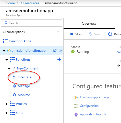Click the amisdemofunctionapp breadcrumb text
The image size is (121, 123).
tap(61, 3)
